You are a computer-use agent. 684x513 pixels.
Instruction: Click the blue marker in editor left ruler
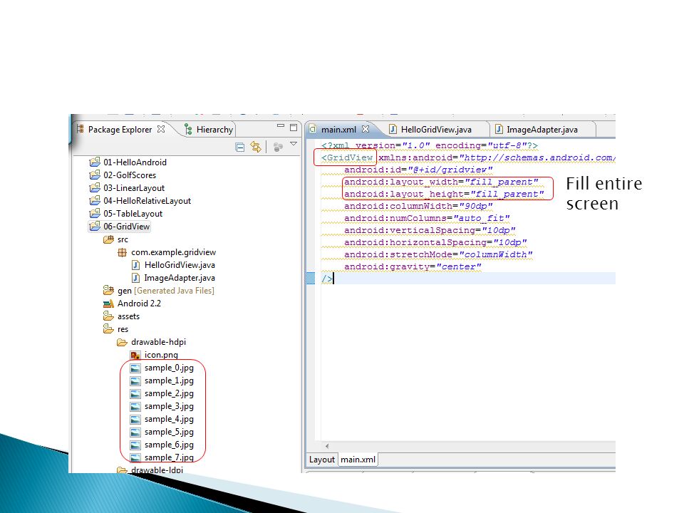(x=311, y=279)
